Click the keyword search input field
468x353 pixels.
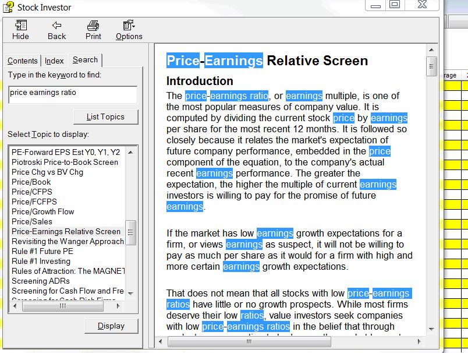click(73, 94)
